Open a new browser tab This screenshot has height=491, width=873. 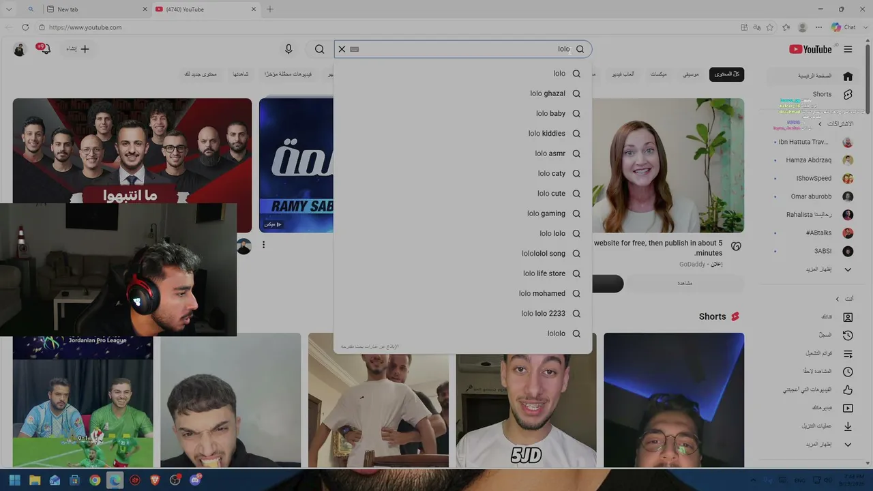[x=270, y=10]
